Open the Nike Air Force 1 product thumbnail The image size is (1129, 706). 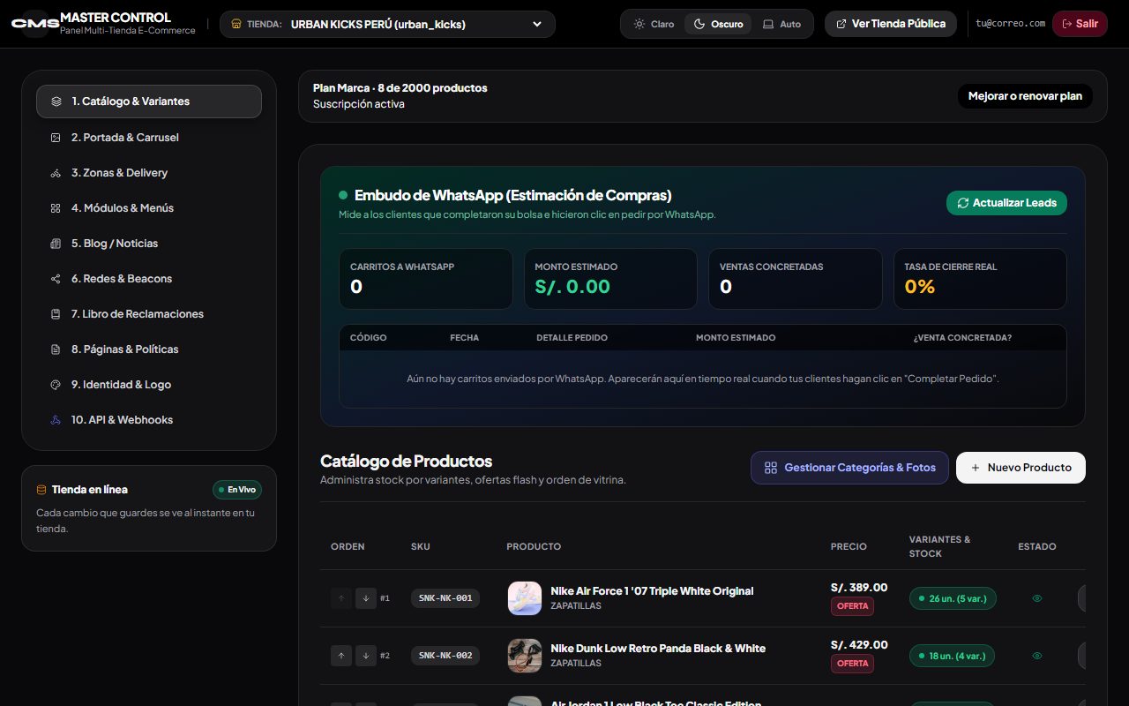(x=525, y=598)
